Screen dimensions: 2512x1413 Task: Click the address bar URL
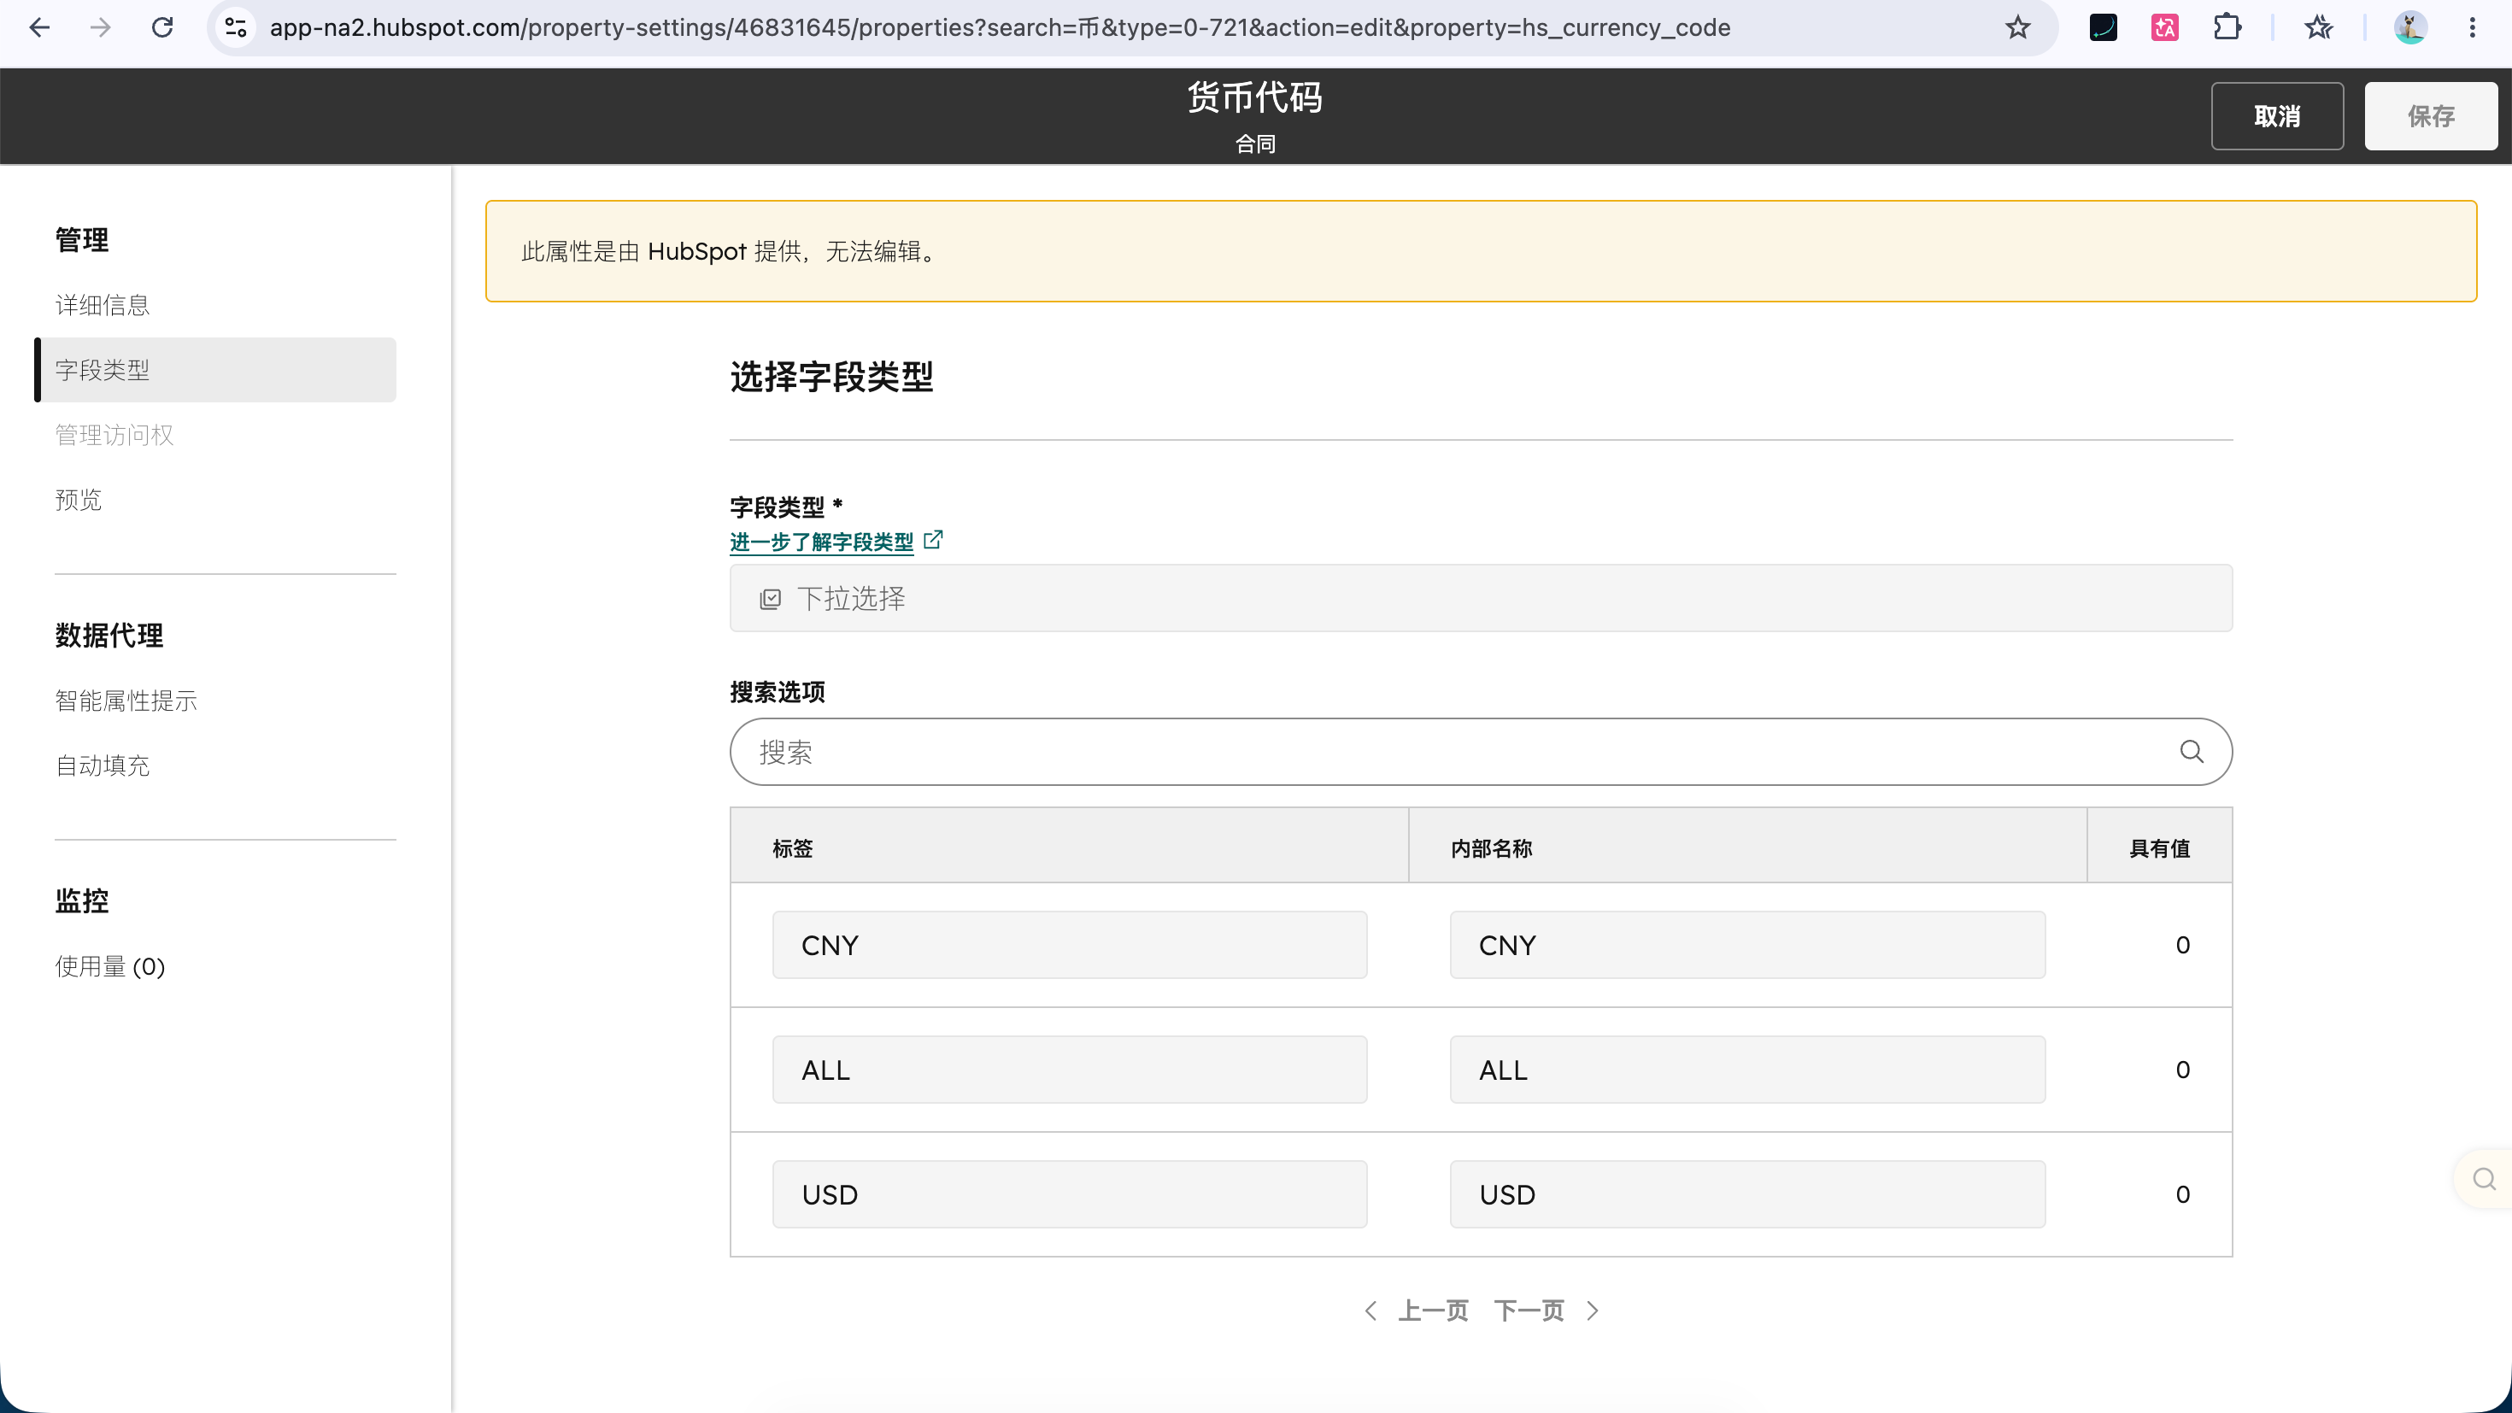click(x=1000, y=27)
